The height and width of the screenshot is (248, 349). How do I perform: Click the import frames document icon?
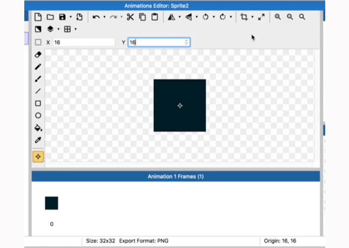79,17
